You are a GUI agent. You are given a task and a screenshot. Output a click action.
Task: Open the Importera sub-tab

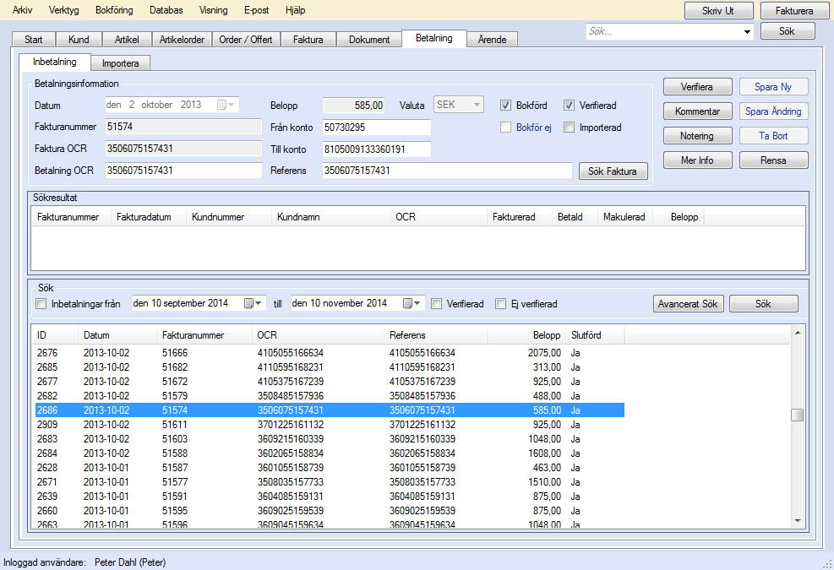tap(120, 63)
